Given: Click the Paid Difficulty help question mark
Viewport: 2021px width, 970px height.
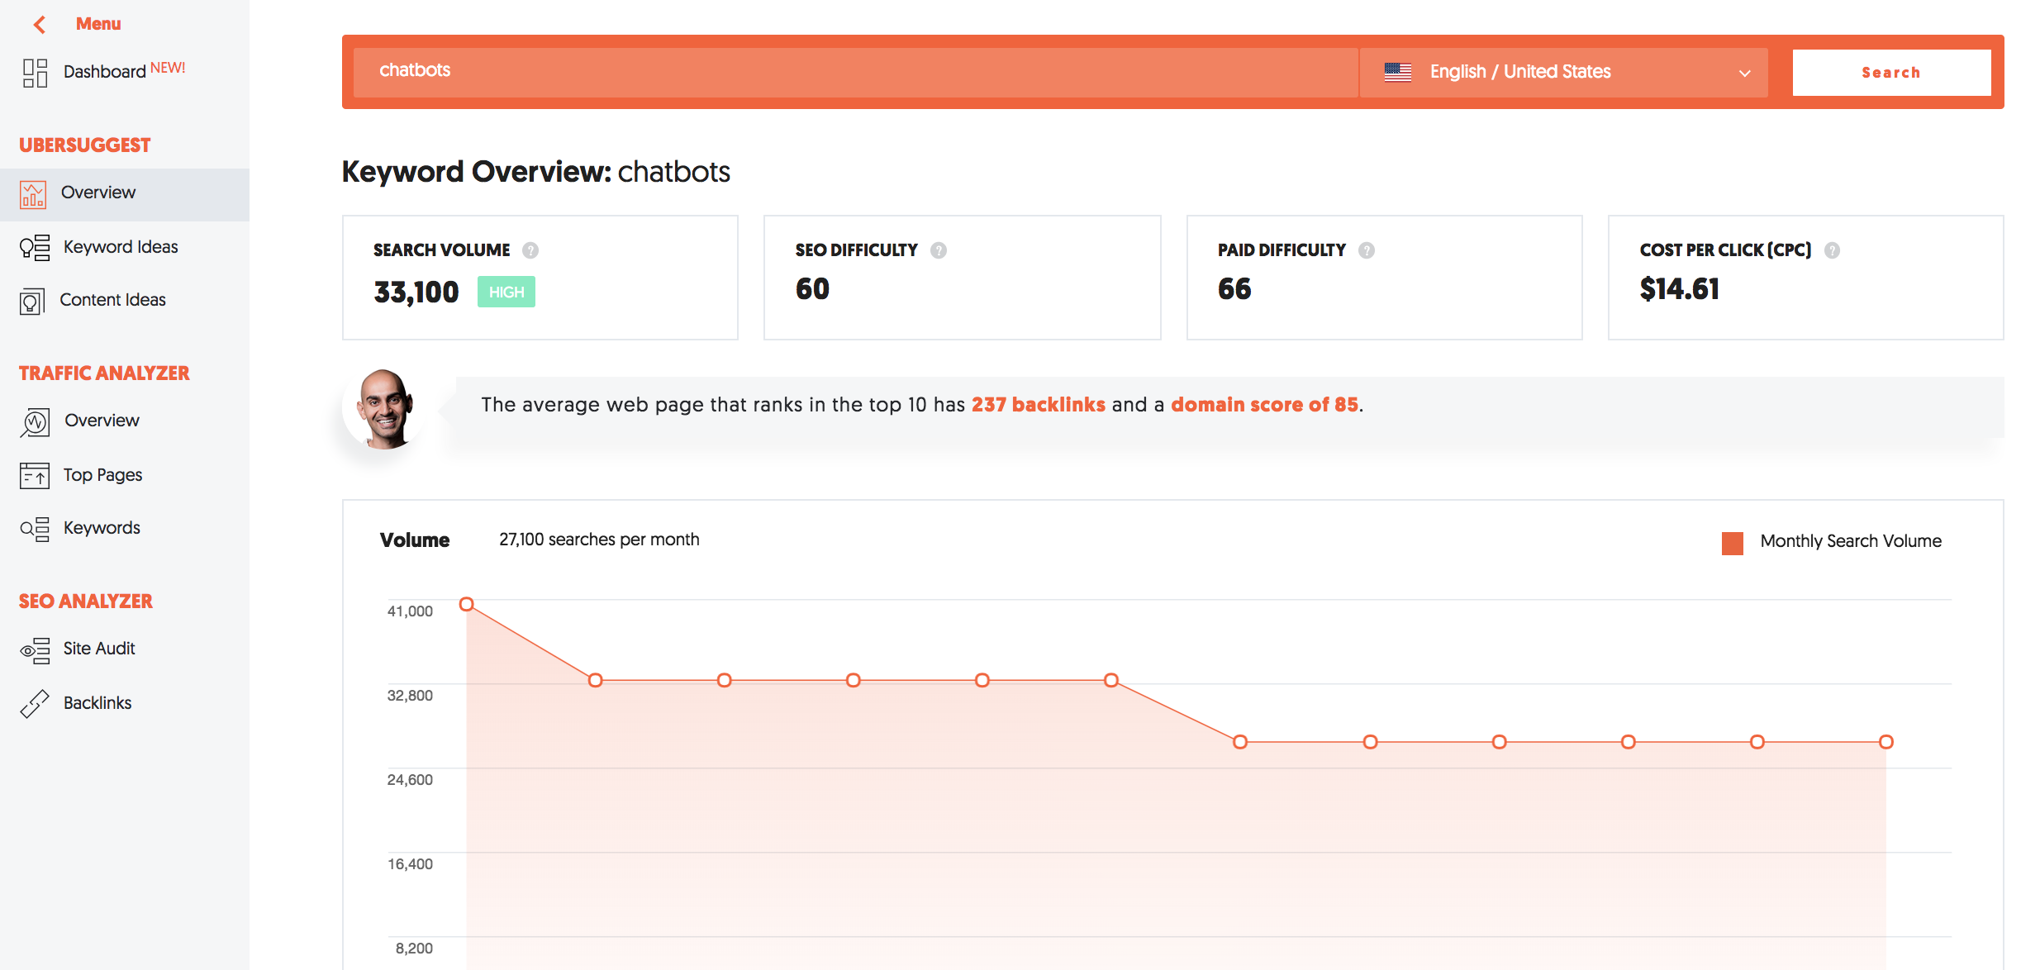Looking at the screenshot, I should pyautogui.click(x=1367, y=250).
